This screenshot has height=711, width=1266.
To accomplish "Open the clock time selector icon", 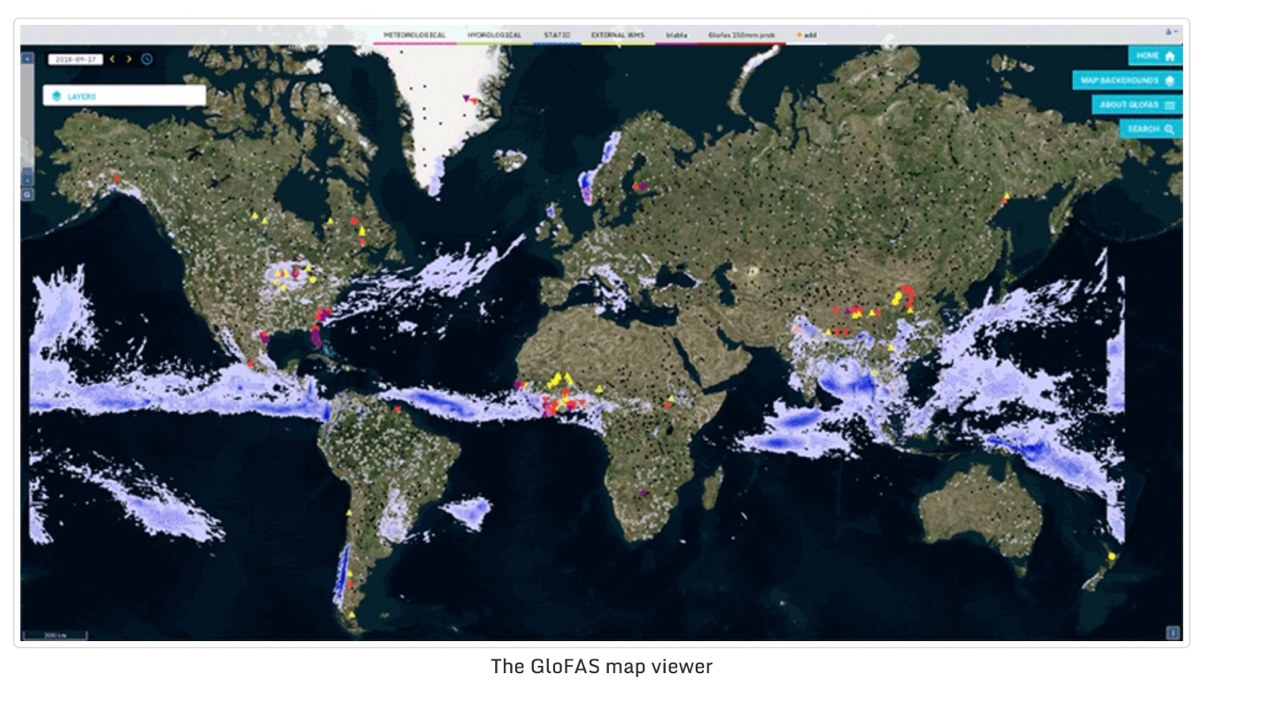I will (x=146, y=59).
